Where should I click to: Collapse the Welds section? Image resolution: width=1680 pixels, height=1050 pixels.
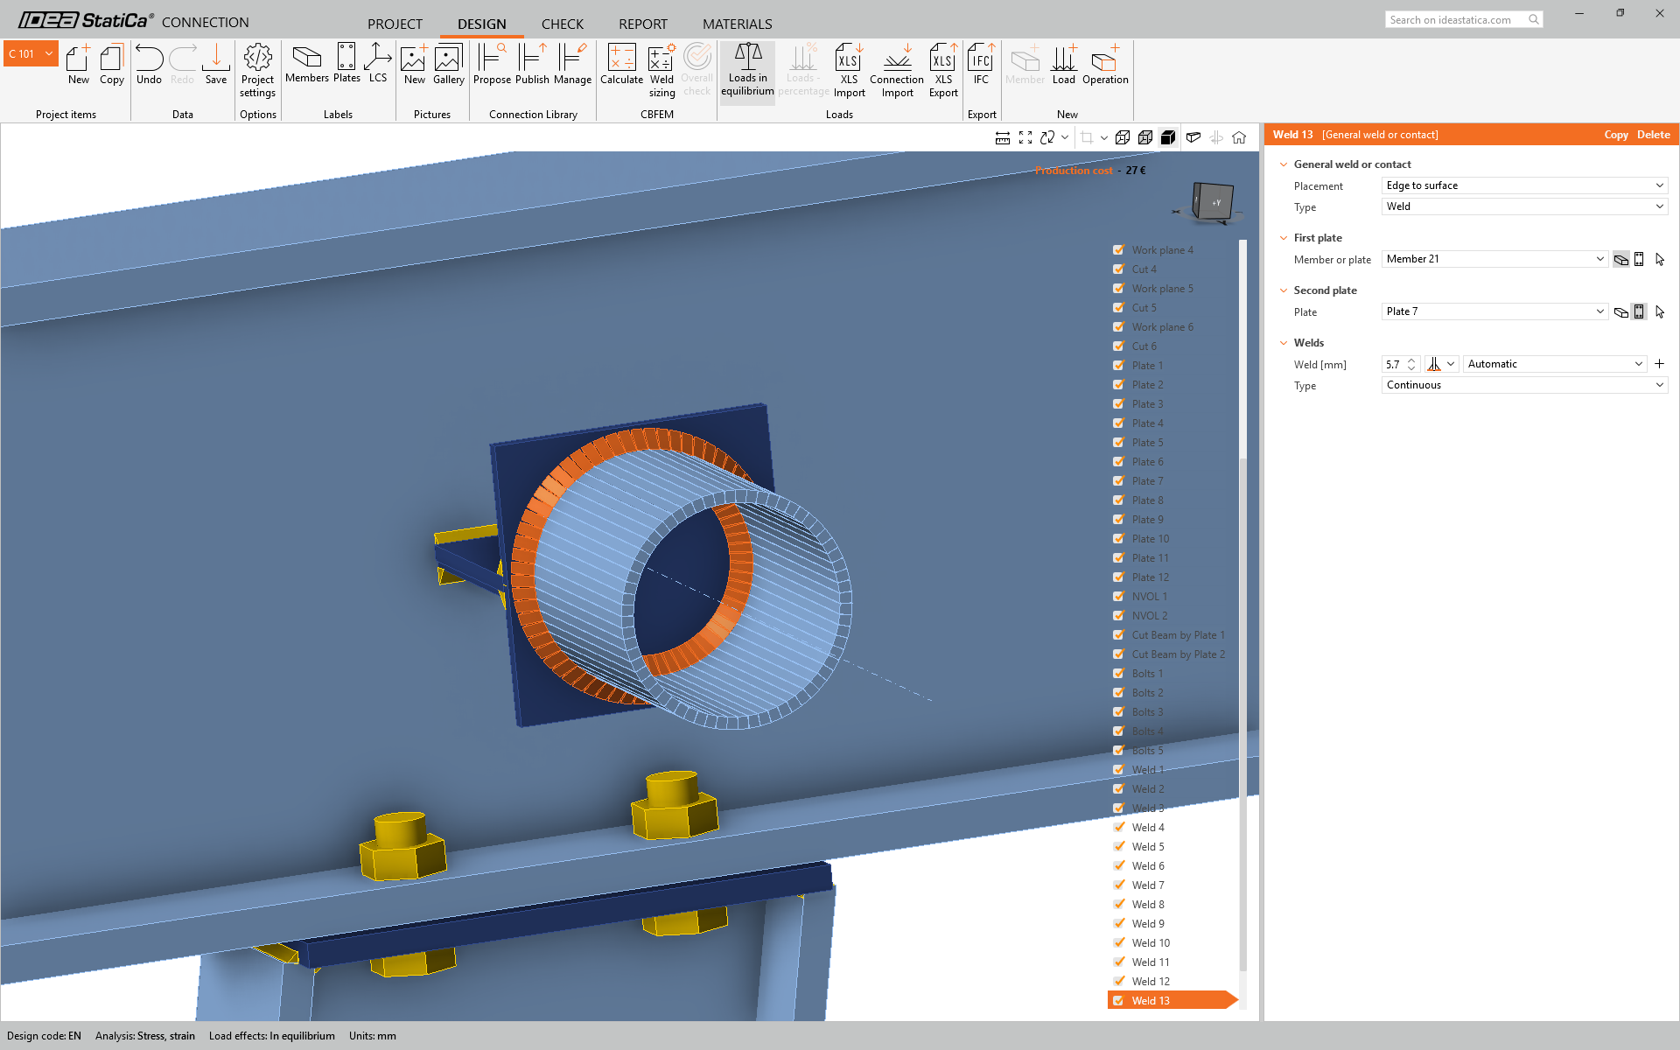tap(1284, 343)
